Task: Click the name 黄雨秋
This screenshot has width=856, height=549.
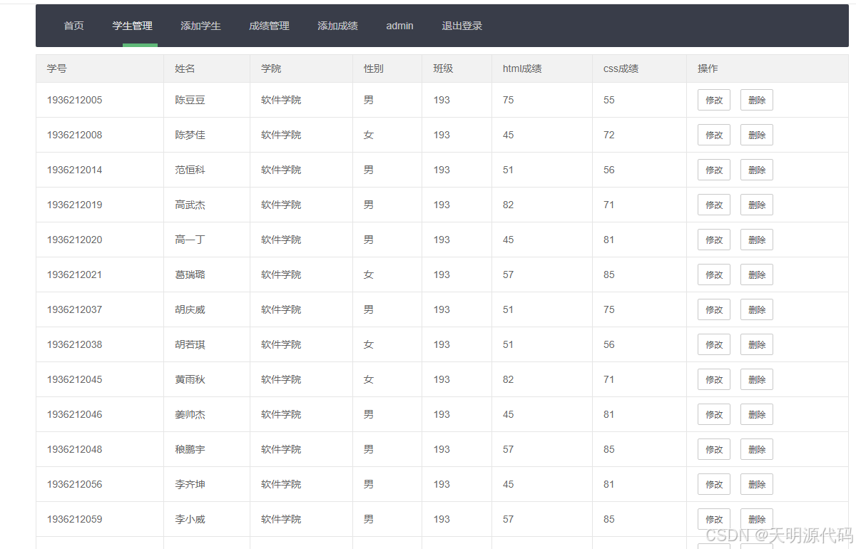Action: coord(190,379)
